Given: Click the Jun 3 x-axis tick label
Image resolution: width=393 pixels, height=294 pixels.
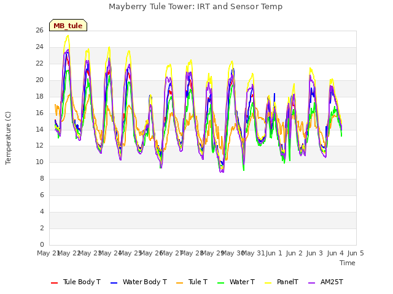Looking at the screenshot, I should click(x=314, y=253).
